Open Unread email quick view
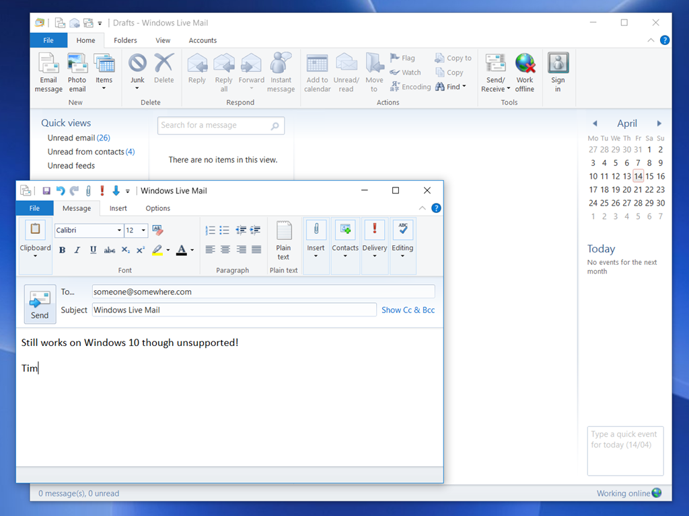Image resolution: width=689 pixels, height=516 pixels. 79,138
